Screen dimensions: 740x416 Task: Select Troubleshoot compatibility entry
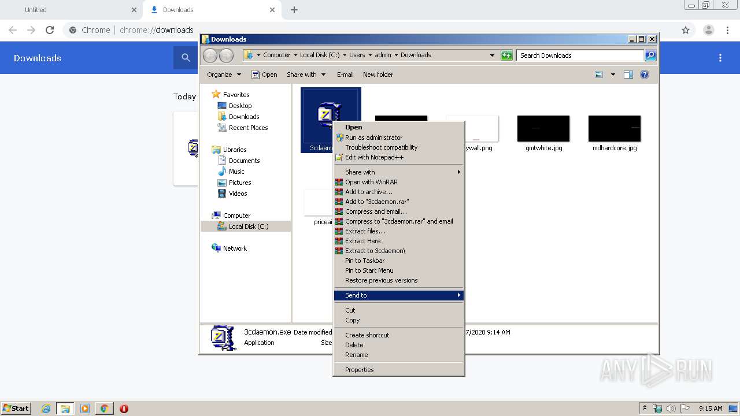click(399, 147)
